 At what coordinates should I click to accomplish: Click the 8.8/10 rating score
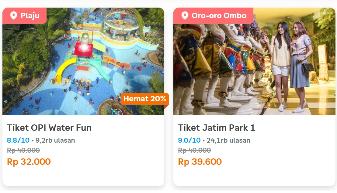[x=18, y=140]
